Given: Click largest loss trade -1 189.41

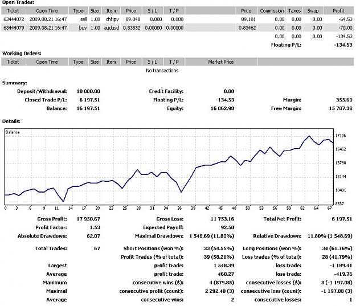Looking at the screenshot, I should tap(341, 266).
